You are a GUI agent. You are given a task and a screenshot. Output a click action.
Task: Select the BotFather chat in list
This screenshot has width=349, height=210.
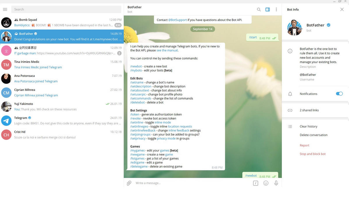click(62, 36)
